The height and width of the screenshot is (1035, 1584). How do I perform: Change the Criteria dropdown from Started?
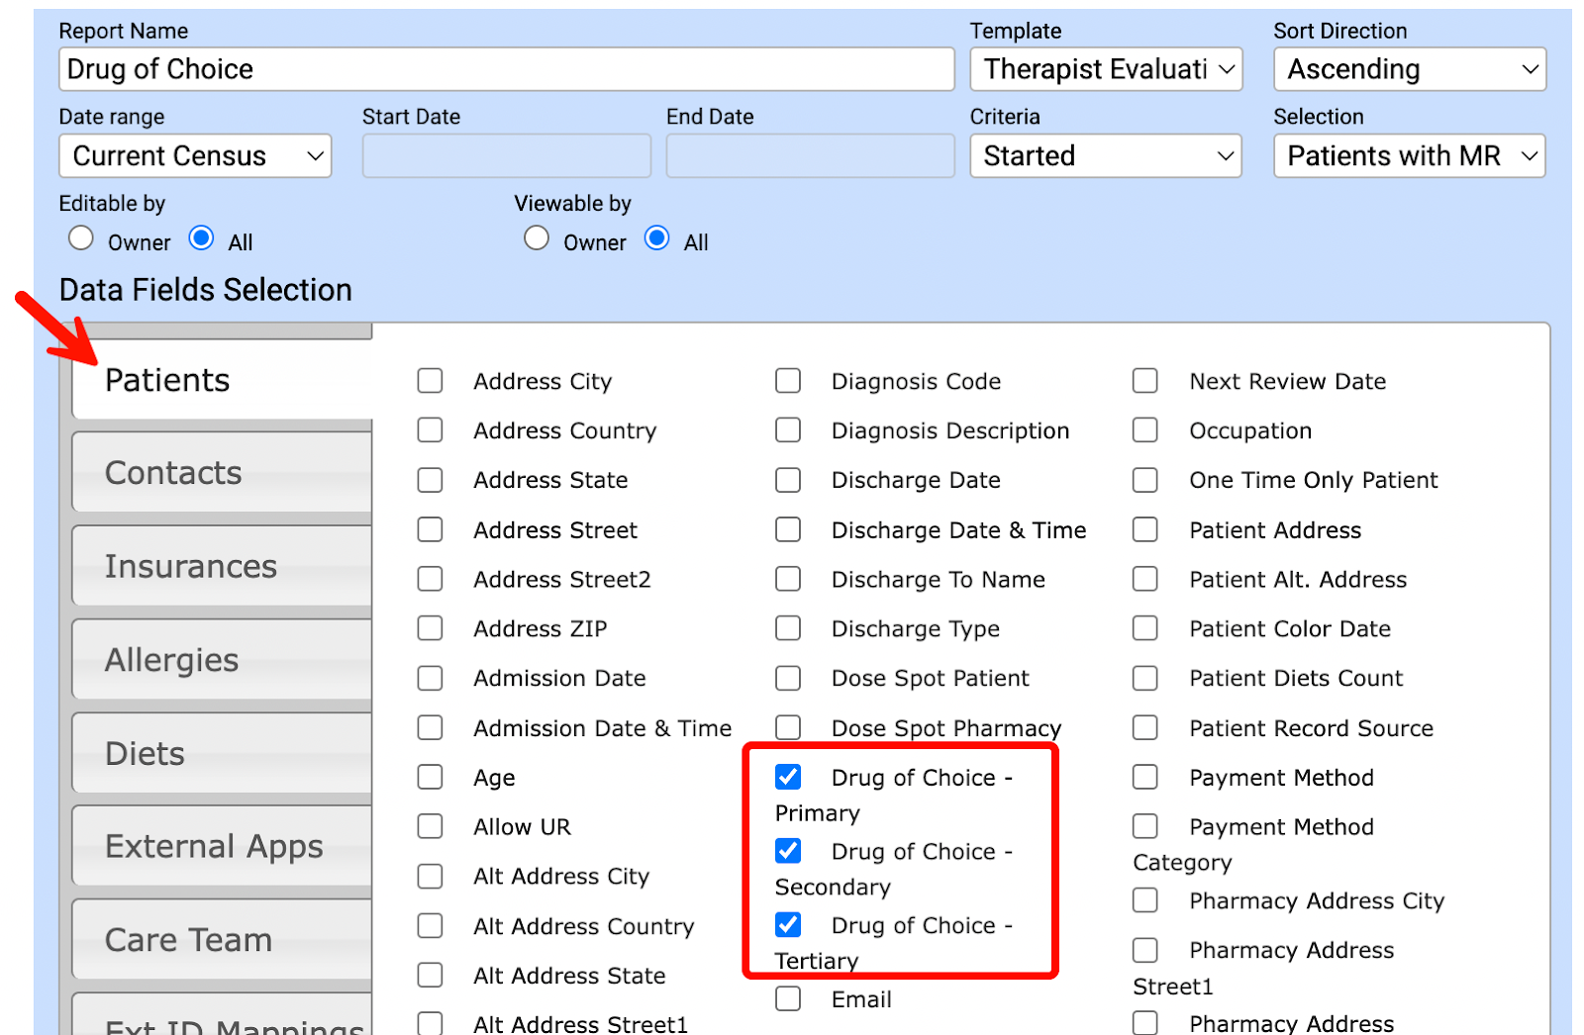coord(1106,156)
